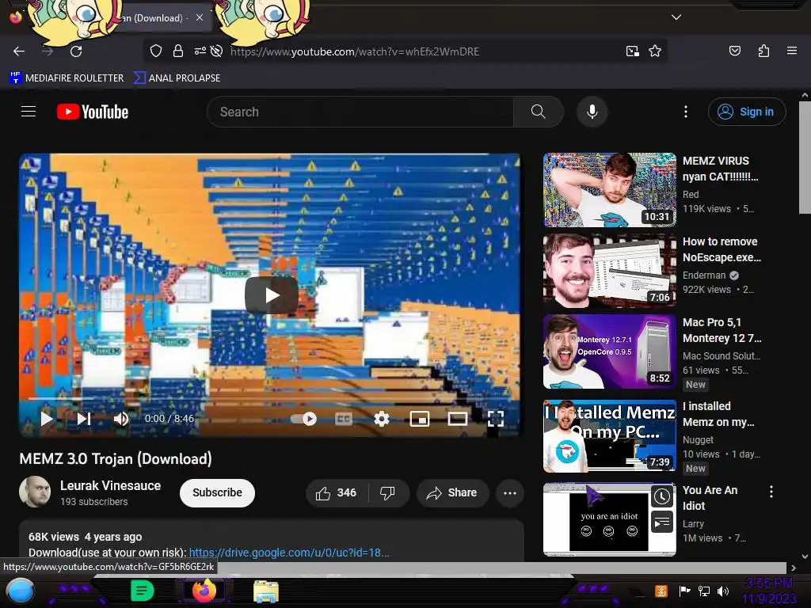Click the Firefox taskbar button
The image size is (811, 608).
click(204, 591)
